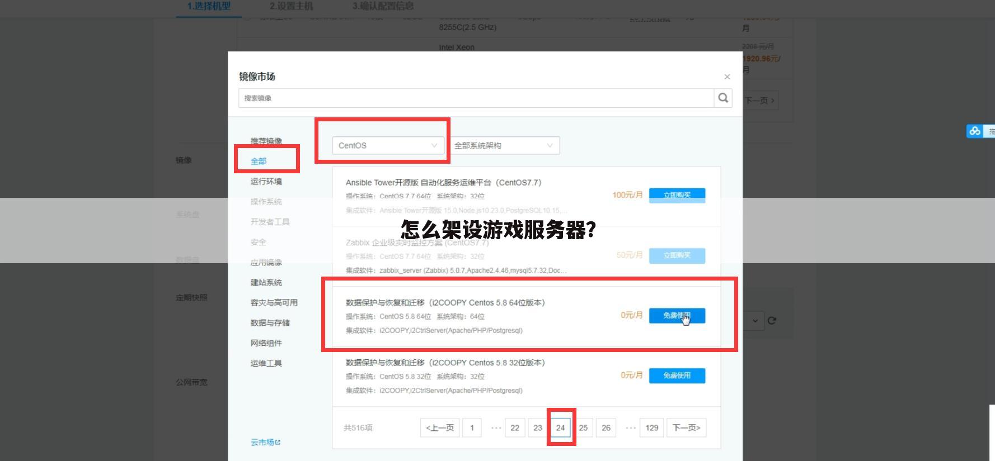Screen dimensions: 995x461
Task: Focus the 搜索镜像 search field
Action: (x=476, y=98)
